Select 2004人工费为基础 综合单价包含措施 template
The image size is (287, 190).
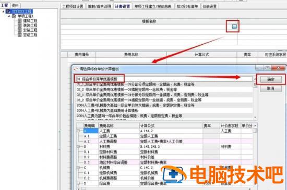(164, 116)
